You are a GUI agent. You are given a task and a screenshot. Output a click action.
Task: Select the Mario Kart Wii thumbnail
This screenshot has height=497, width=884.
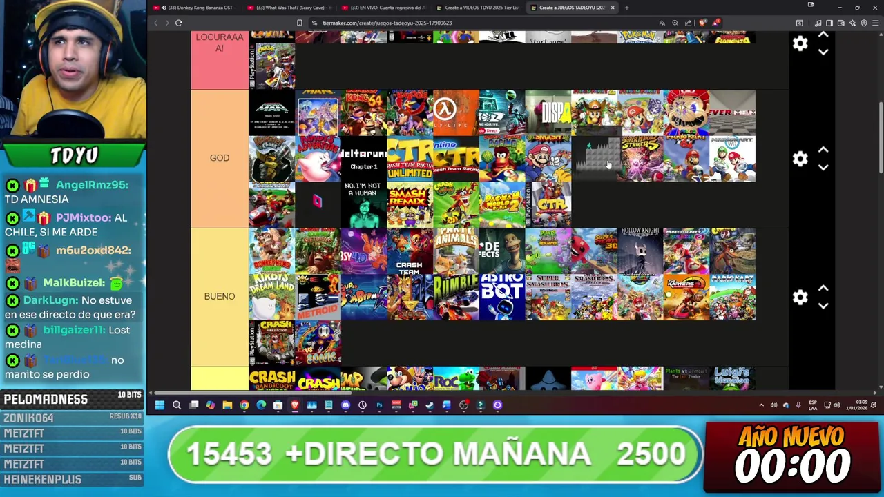[x=732, y=159]
